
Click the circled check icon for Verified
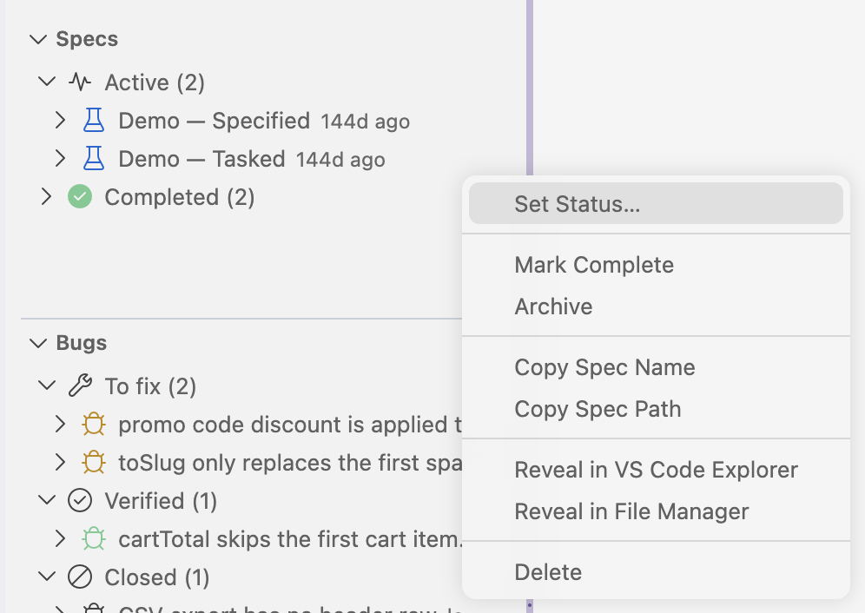click(80, 500)
